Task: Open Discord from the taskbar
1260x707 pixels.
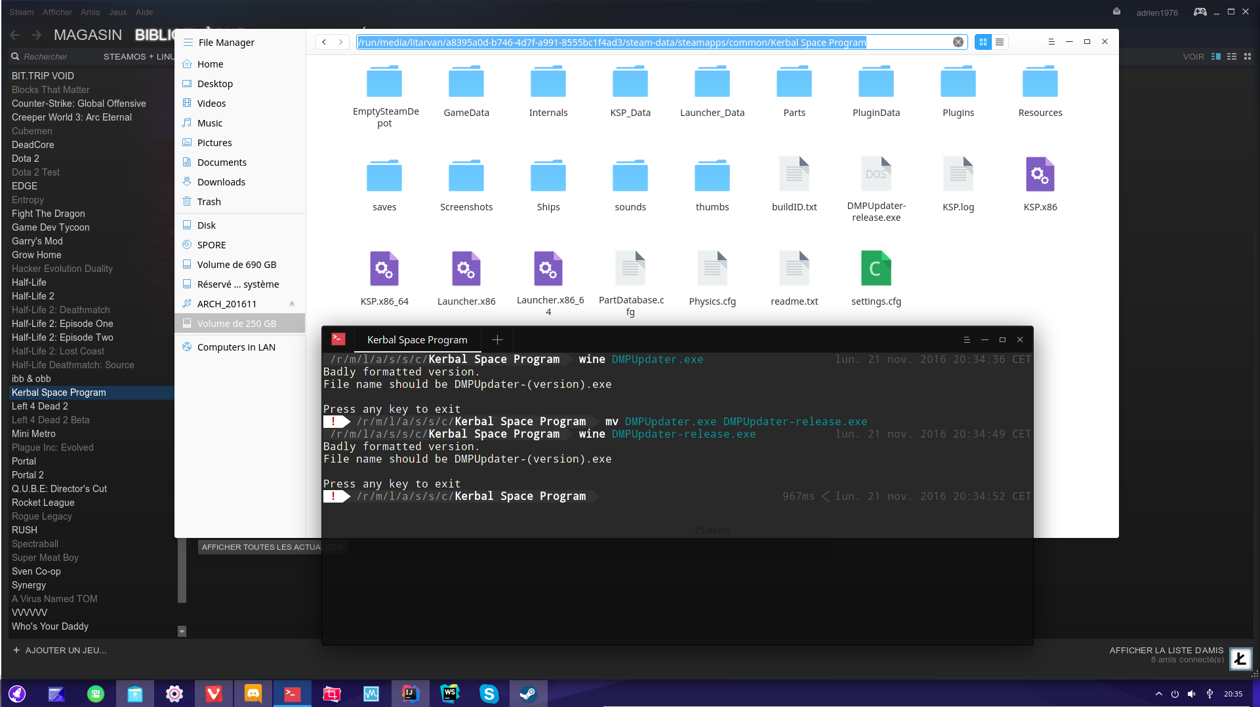Action: coord(253,693)
